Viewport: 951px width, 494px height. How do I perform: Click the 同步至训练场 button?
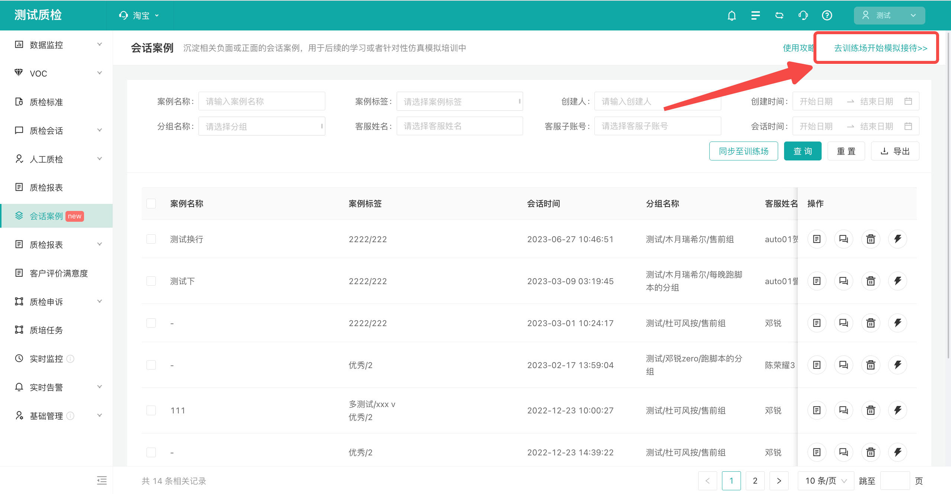[744, 151]
